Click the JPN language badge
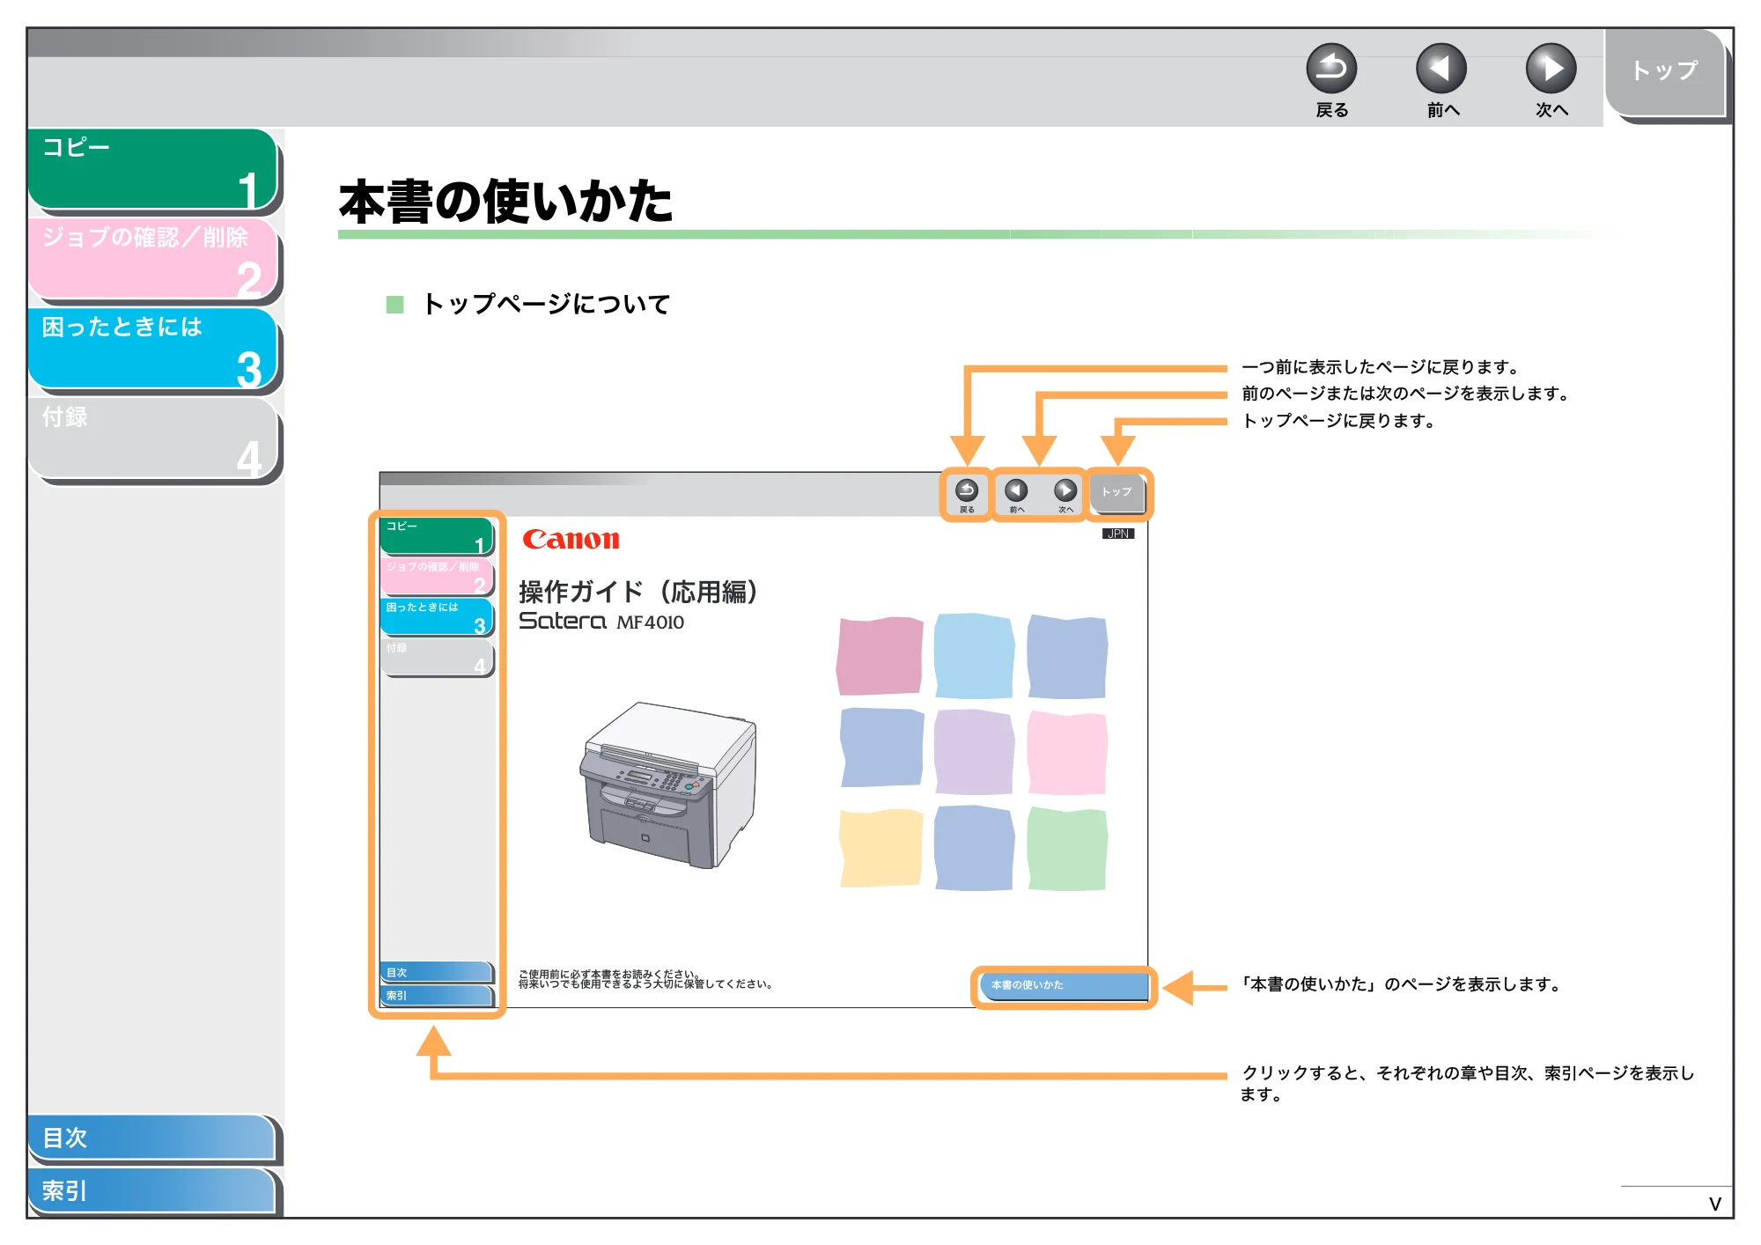 click(x=1118, y=534)
